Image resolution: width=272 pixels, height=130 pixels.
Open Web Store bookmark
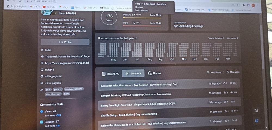coord(91,8)
